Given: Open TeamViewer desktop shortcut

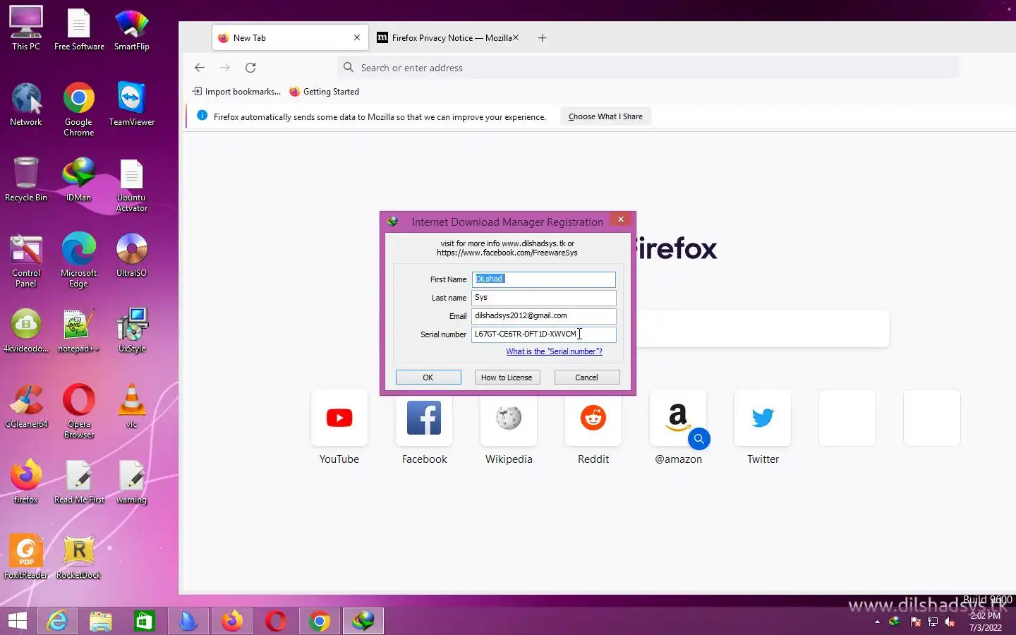Looking at the screenshot, I should (131, 104).
